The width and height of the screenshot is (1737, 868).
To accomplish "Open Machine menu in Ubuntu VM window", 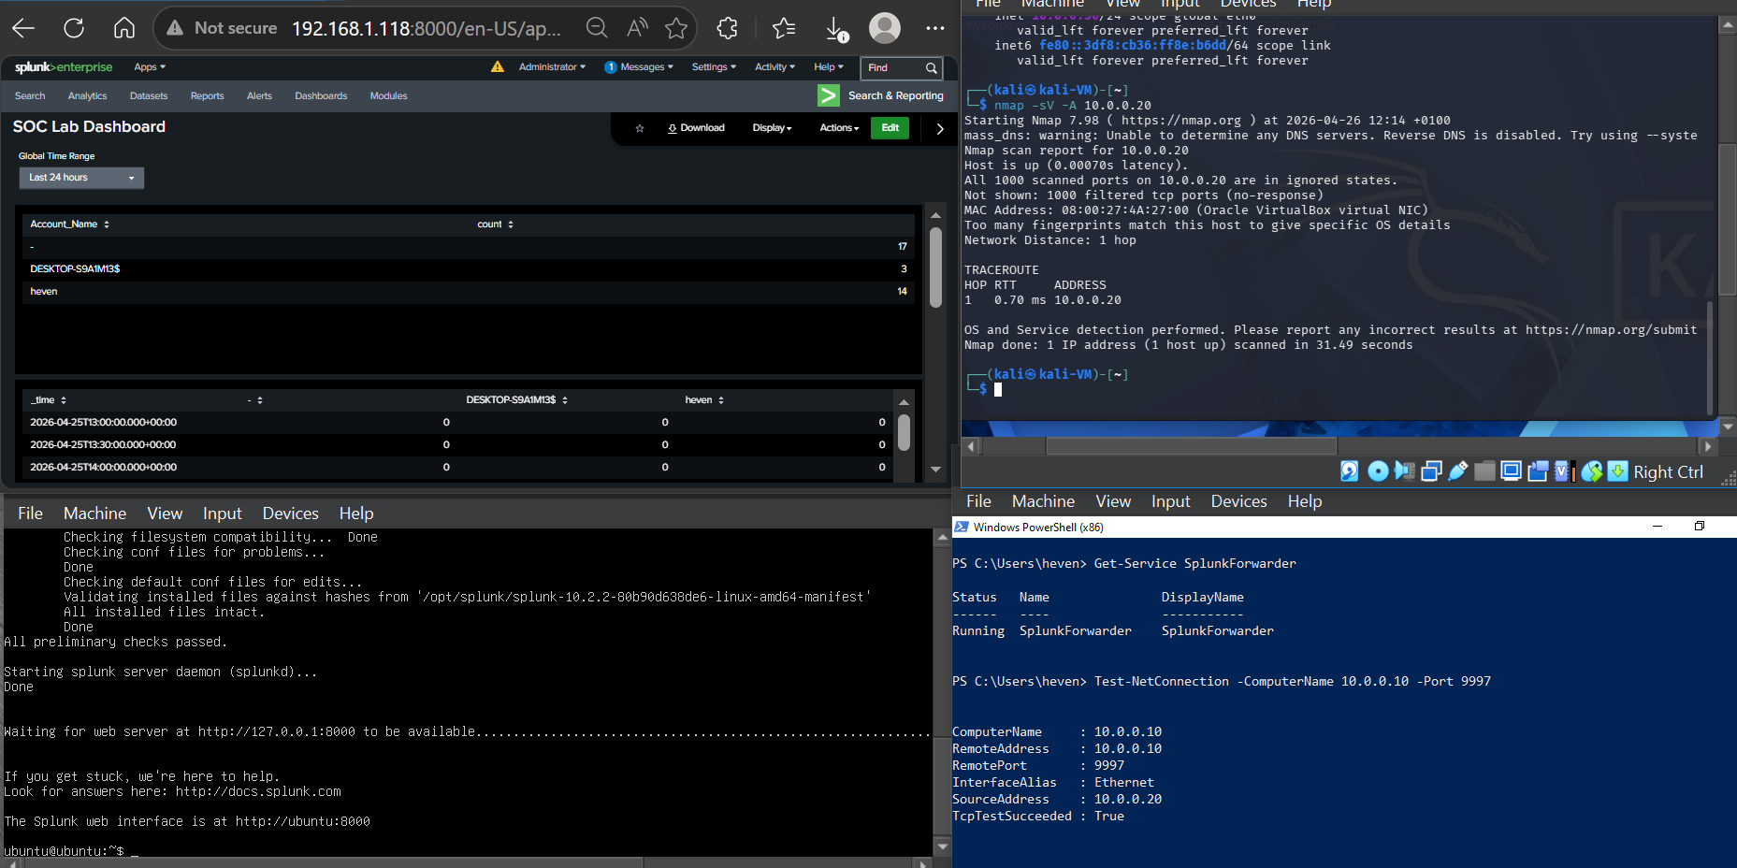I will 94,514.
